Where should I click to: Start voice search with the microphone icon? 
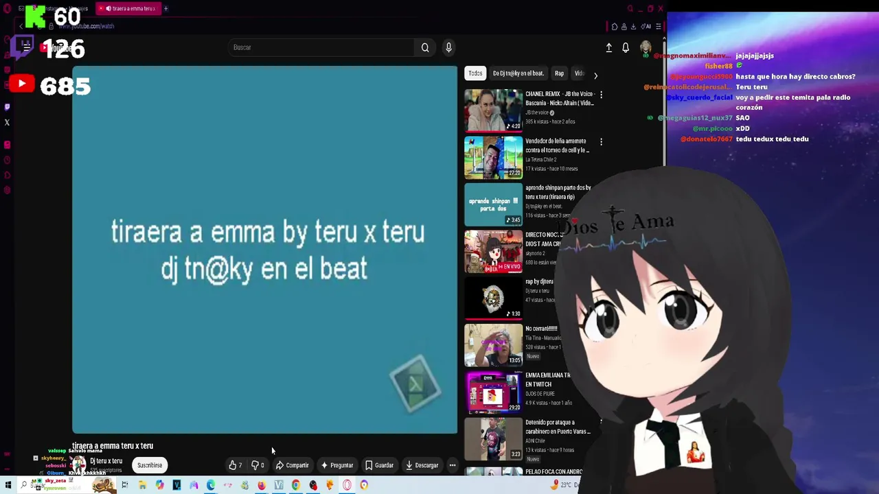coord(448,47)
